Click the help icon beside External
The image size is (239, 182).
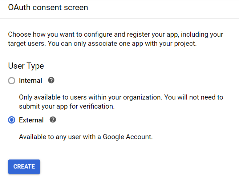(x=53, y=120)
